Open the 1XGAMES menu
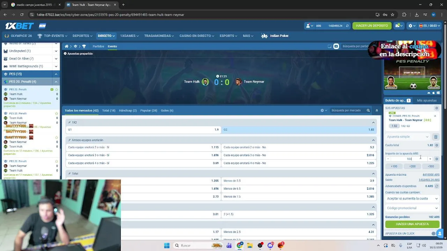This screenshot has height=251, width=447. (x=130, y=36)
